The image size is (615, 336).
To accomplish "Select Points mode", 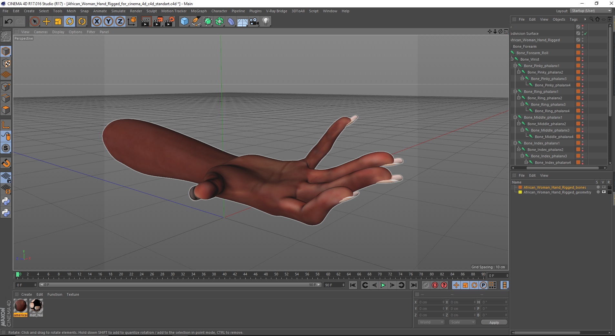I will tap(6, 87).
